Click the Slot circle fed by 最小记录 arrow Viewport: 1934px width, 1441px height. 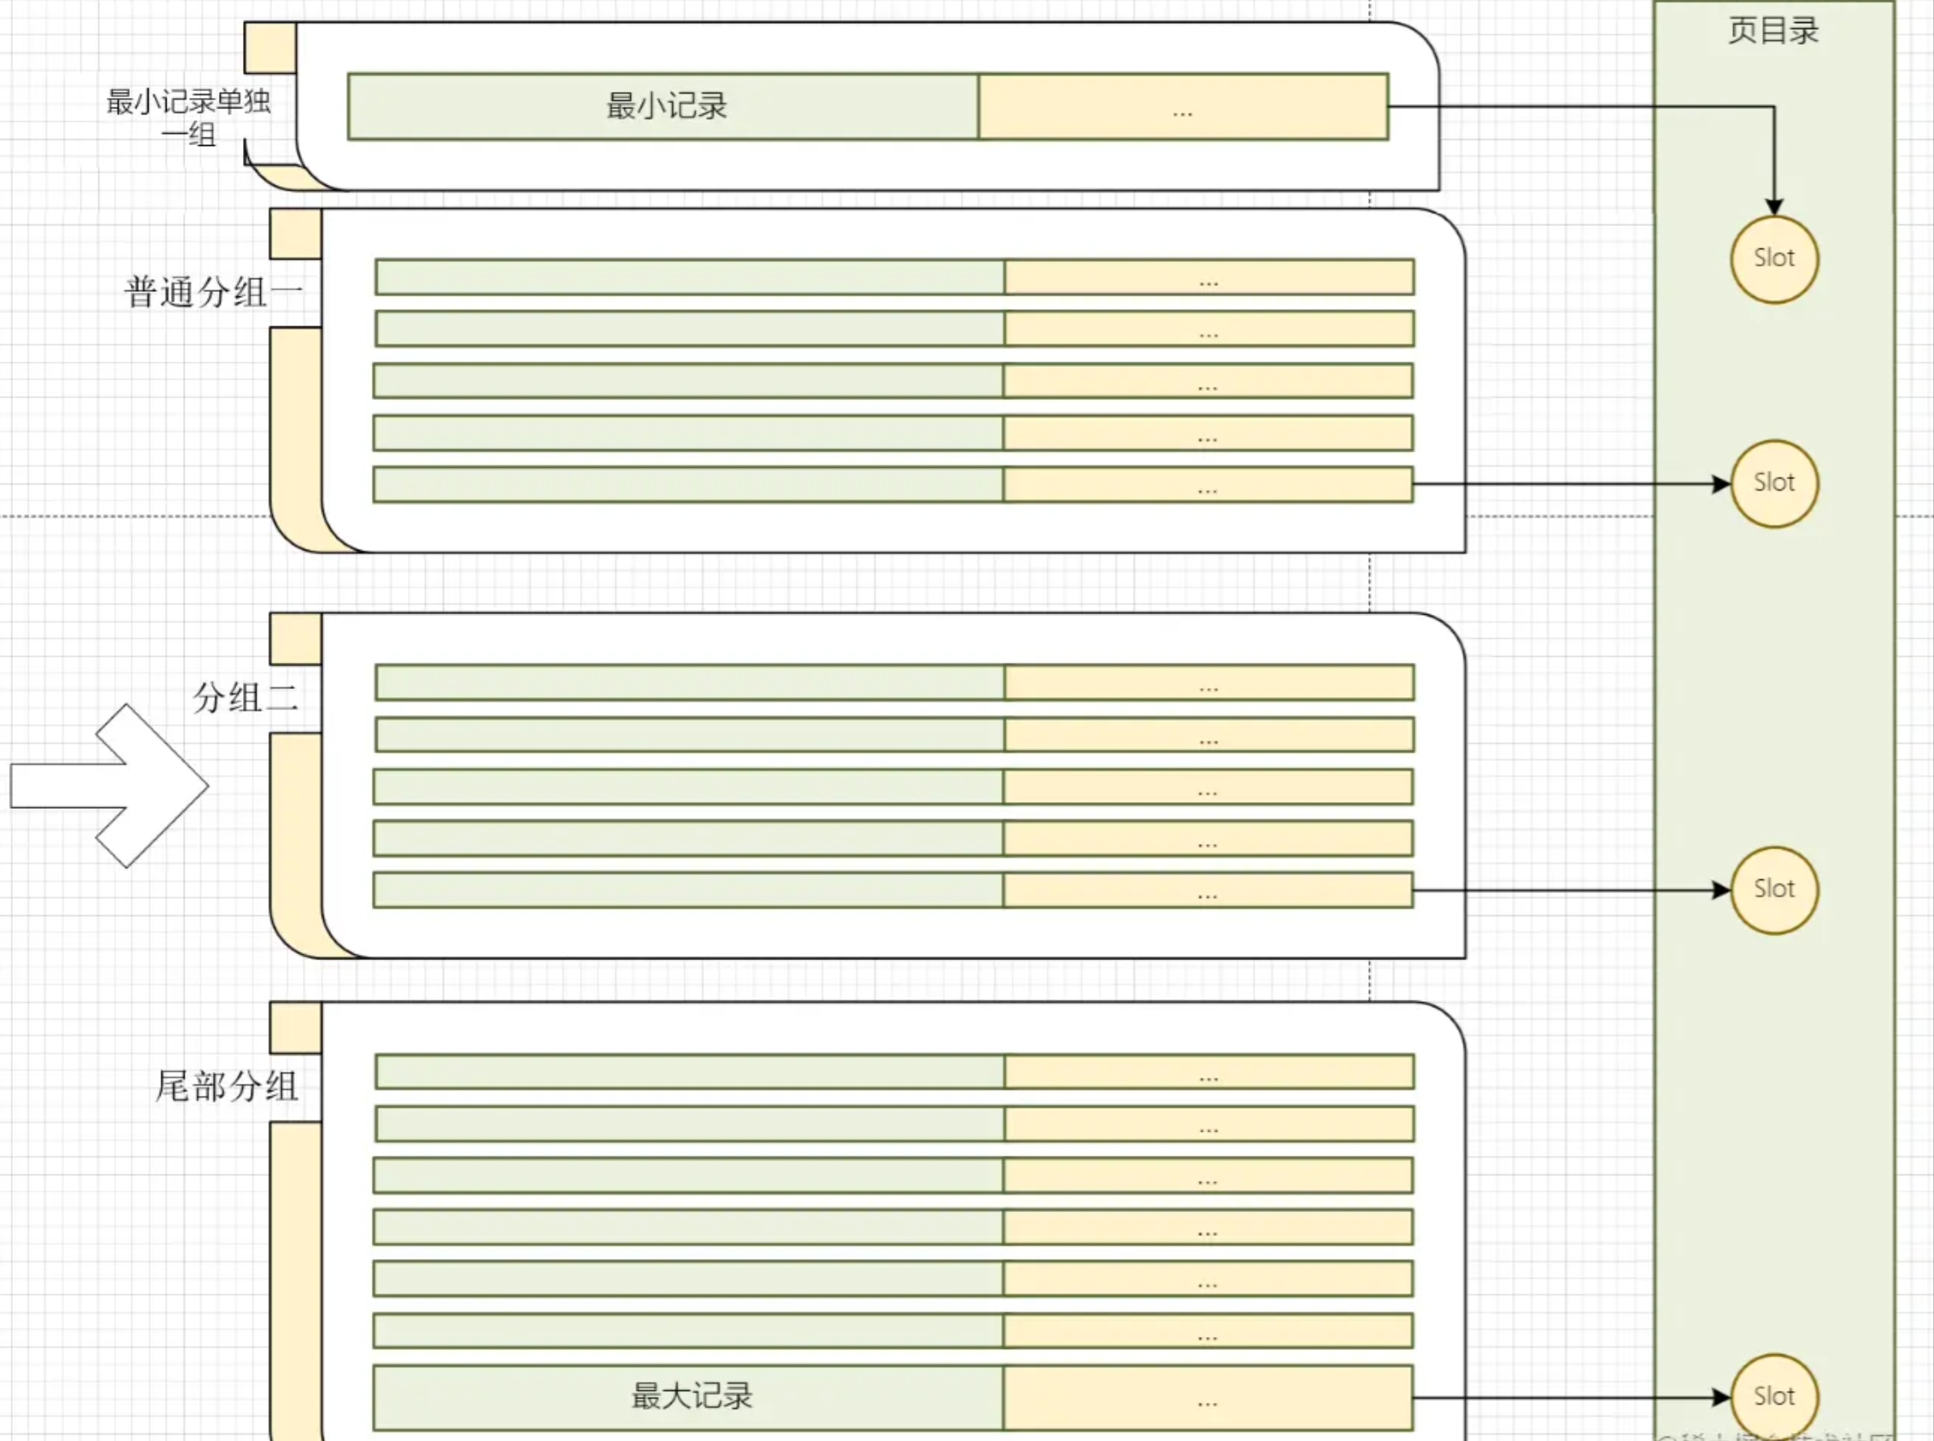pyautogui.click(x=1774, y=259)
